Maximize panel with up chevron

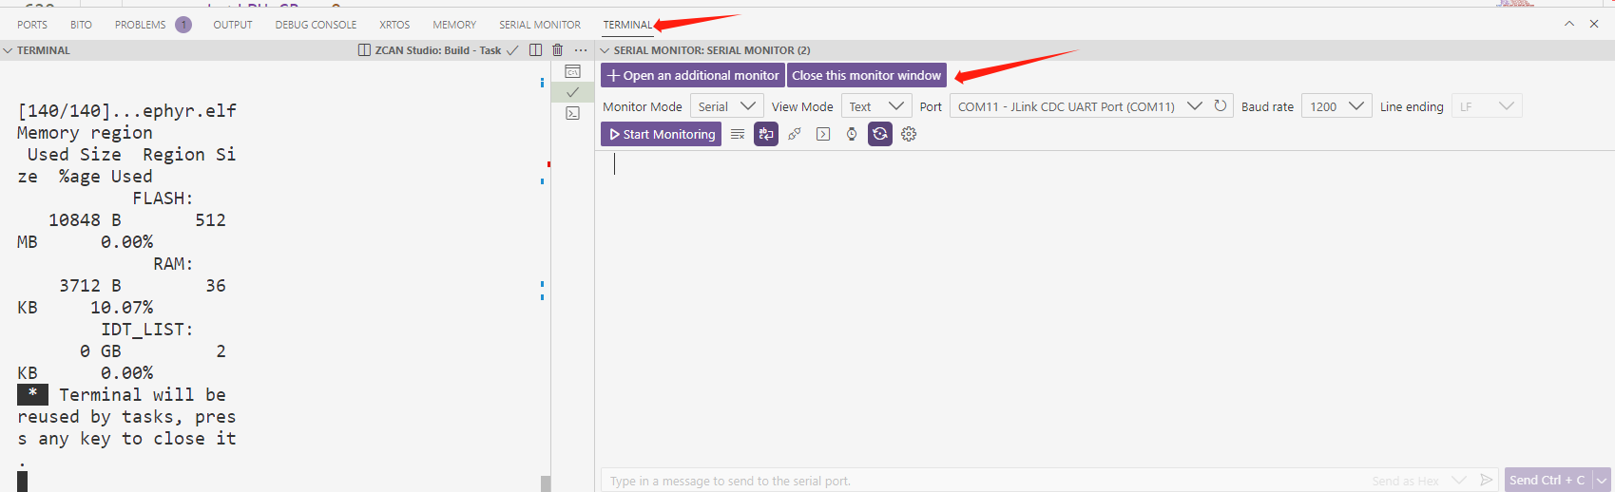coord(1569,24)
